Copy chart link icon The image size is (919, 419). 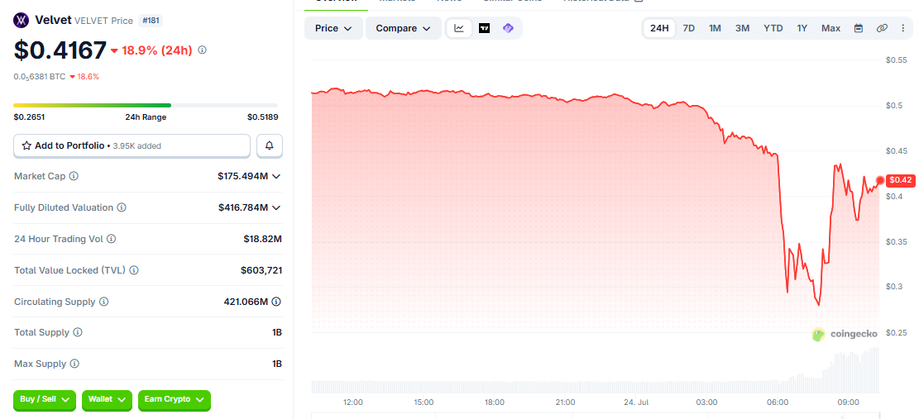pos(882,28)
